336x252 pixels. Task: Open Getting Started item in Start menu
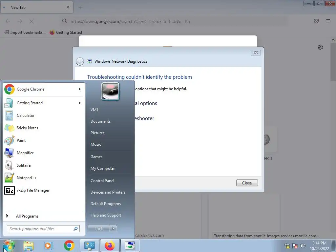pos(44,103)
